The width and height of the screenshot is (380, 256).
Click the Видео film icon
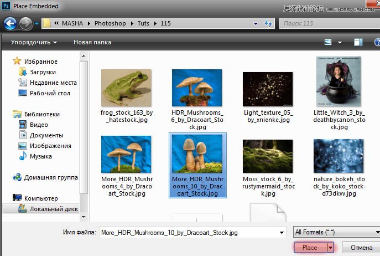point(23,125)
